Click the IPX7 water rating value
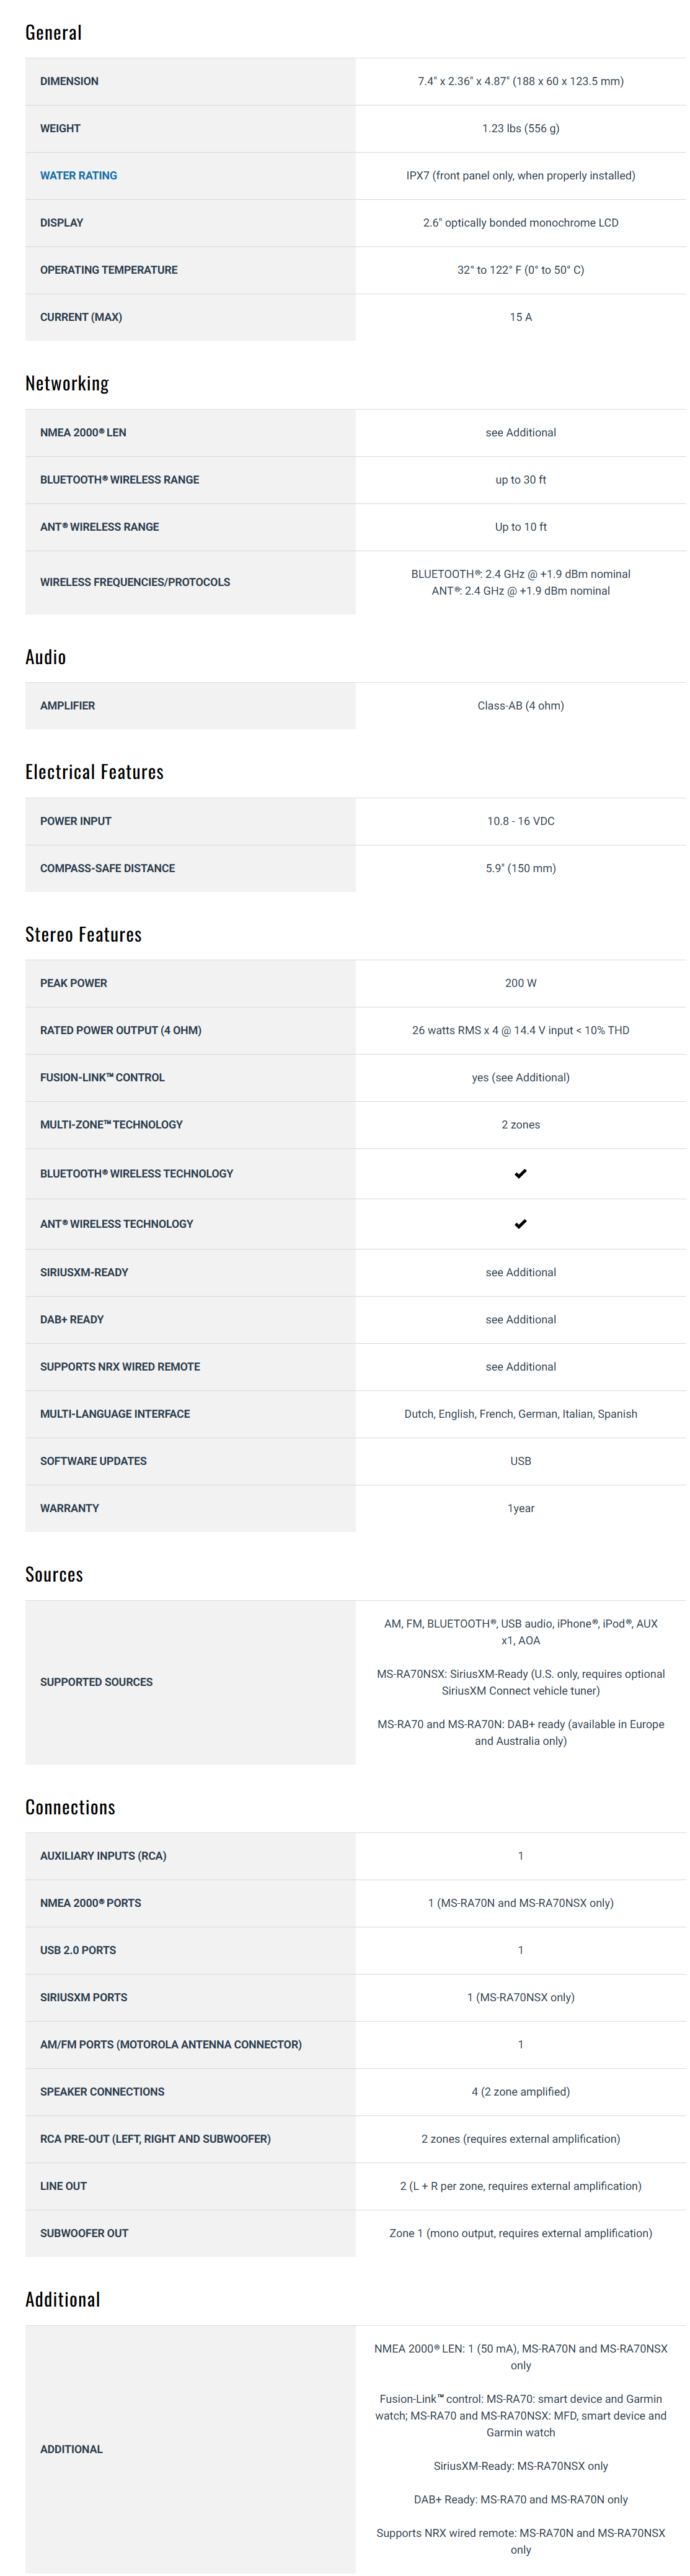 click(520, 176)
